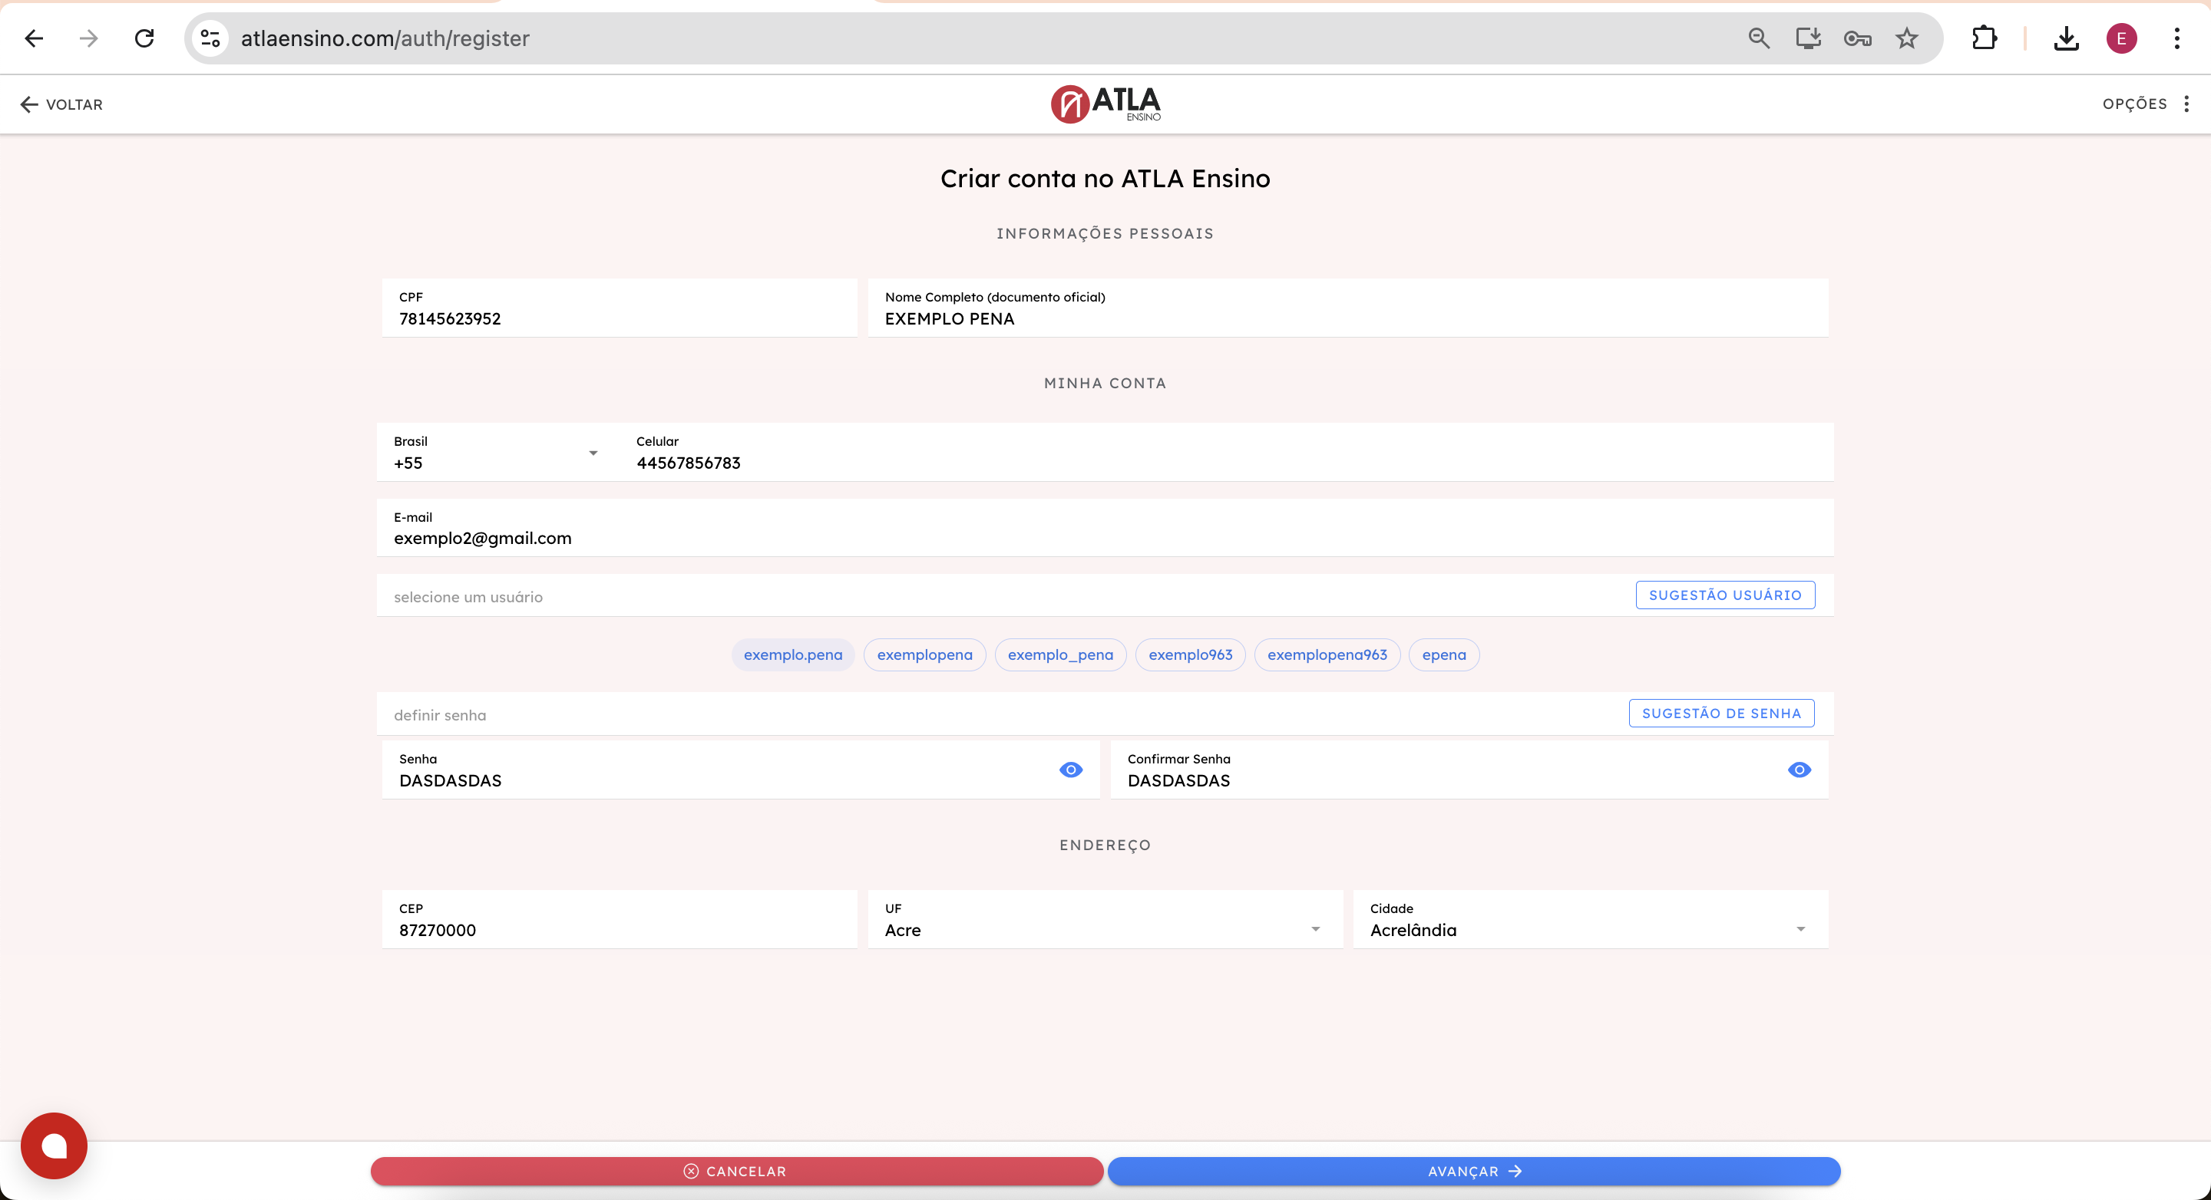Image resolution: width=2211 pixels, height=1200 pixels.
Task: Click SUGESTÃO USUÁRIO button
Action: pyautogui.click(x=1725, y=595)
